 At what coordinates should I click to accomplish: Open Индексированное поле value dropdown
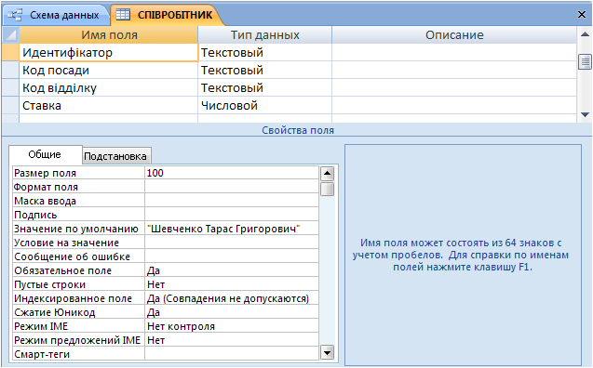coord(232,298)
